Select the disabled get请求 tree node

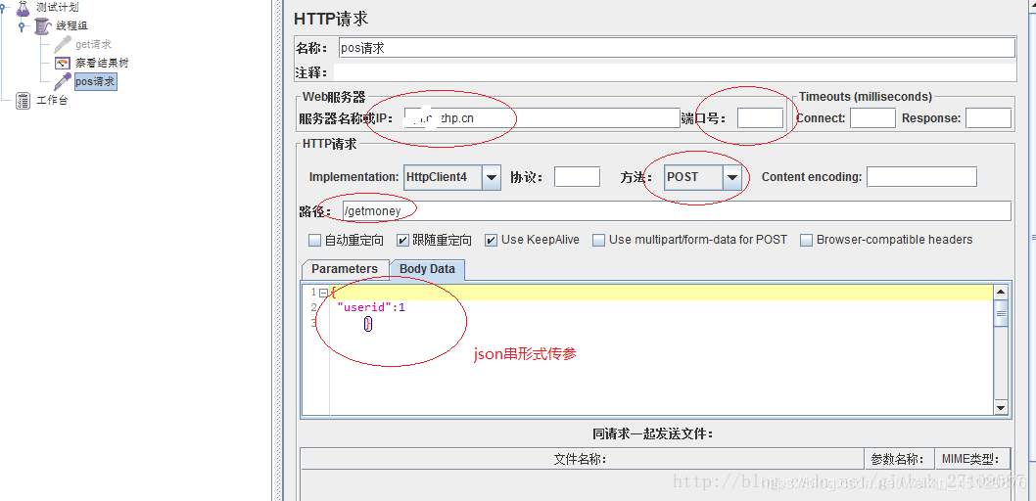coord(93,44)
